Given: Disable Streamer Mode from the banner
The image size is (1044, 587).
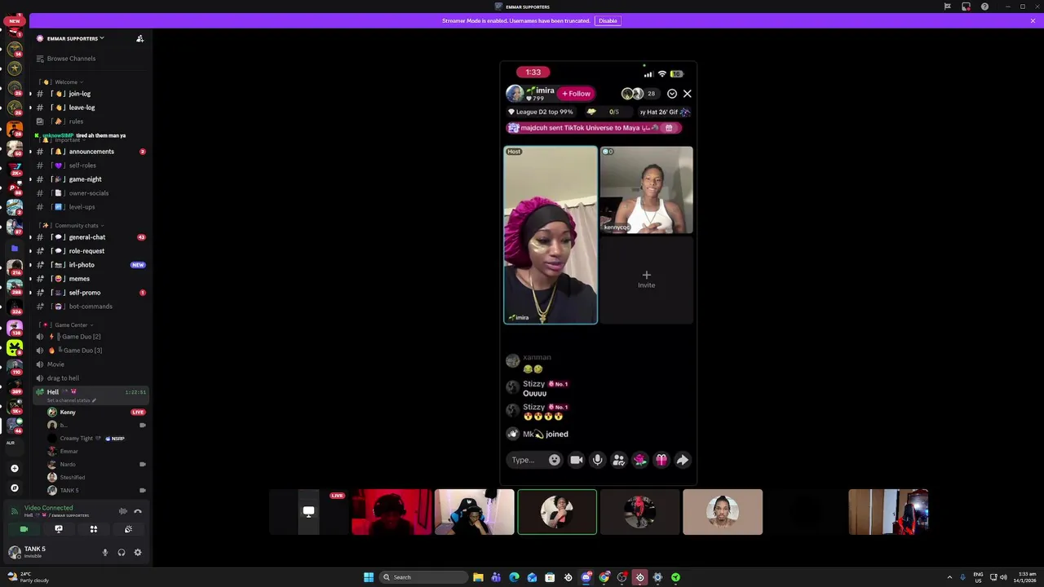Looking at the screenshot, I should point(608,20).
